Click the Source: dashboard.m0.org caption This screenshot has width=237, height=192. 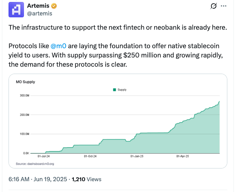point(35,164)
